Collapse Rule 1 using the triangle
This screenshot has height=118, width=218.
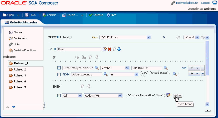pos(51,49)
